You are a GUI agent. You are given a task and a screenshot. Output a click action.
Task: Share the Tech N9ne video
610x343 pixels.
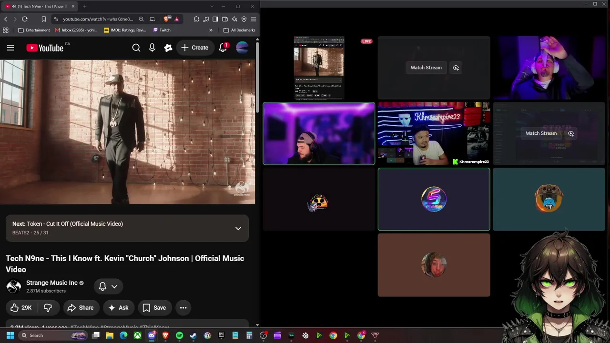coord(80,308)
